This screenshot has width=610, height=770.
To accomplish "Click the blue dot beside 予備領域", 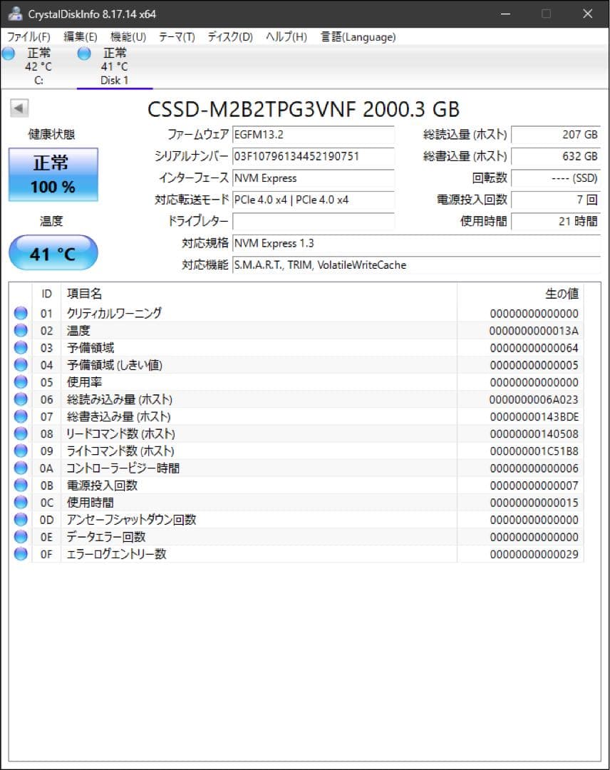I will pyautogui.click(x=20, y=347).
